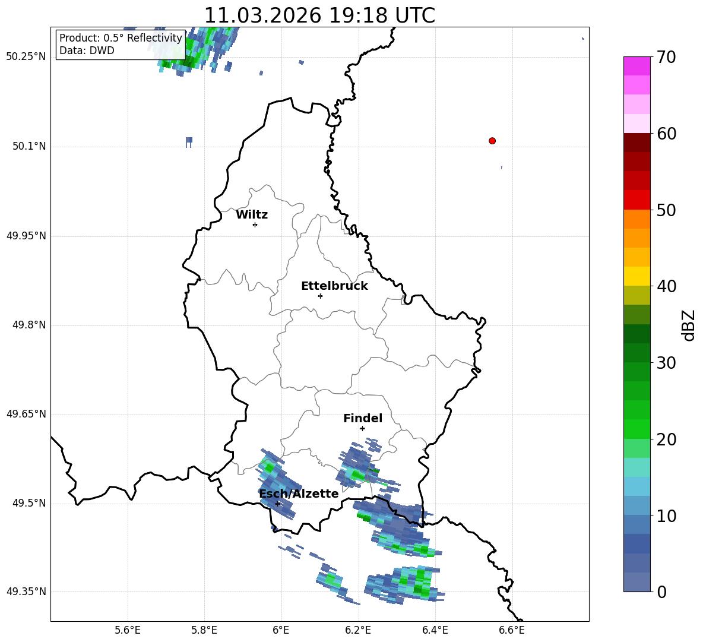Click the 49.65°N latitude label
703x642 pixels.
(x=26, y=414)
